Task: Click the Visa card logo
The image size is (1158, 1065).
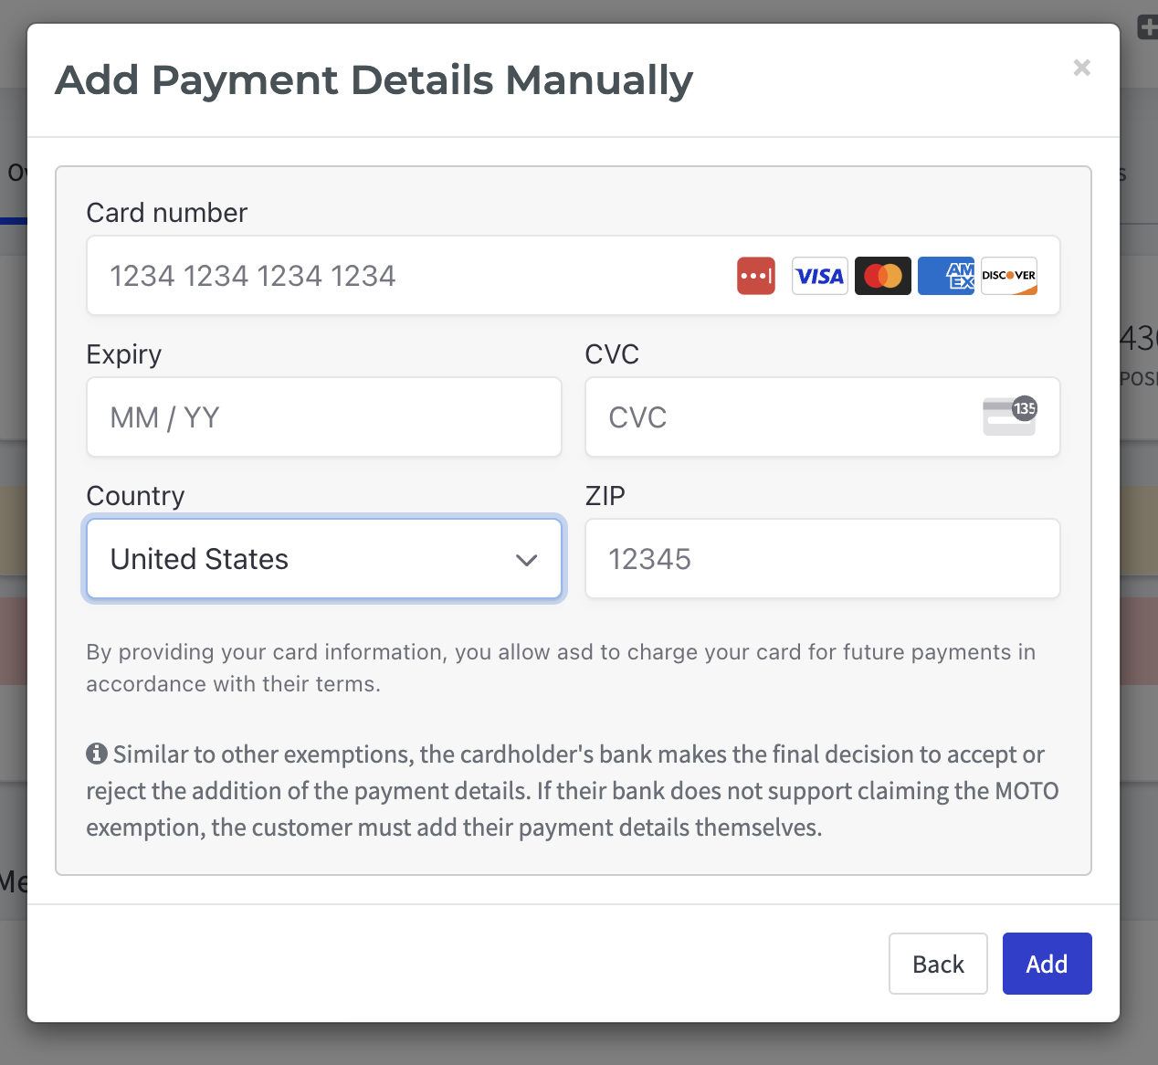Action: pyautogui.click(x=819, y=276)
